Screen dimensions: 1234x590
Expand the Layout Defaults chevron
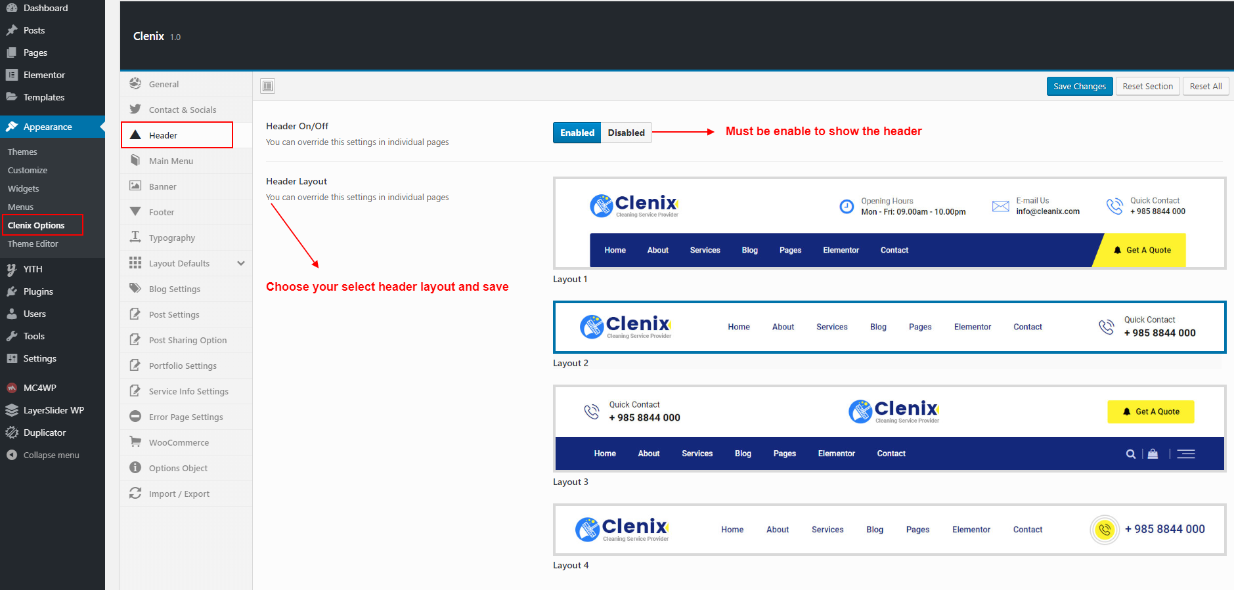(241, 263)
